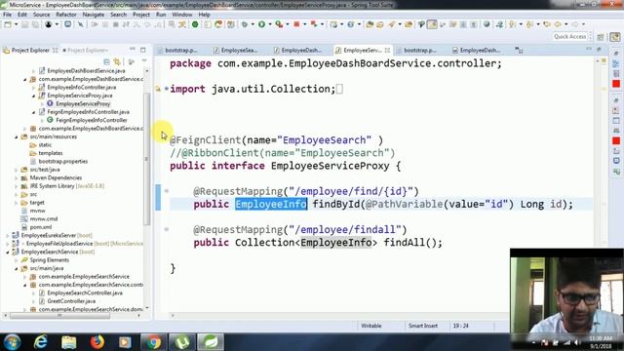Click Project Explorer horizontal scrollbar

coord(59,316)
